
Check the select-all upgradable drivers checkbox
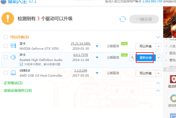(6, 37)
